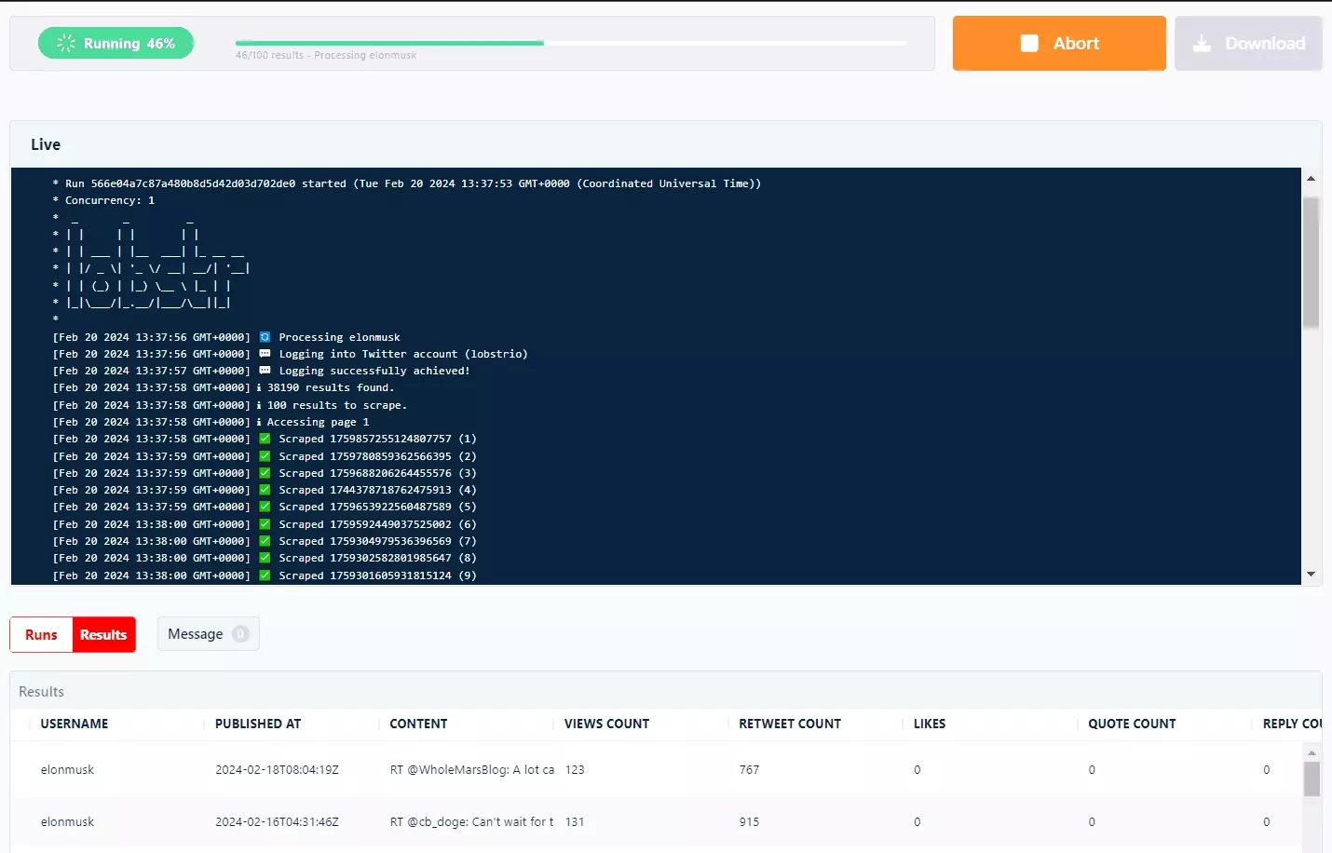Sort by the VIEWS COUNT column header
This screenshot has width=1332, height=853.
606,724
